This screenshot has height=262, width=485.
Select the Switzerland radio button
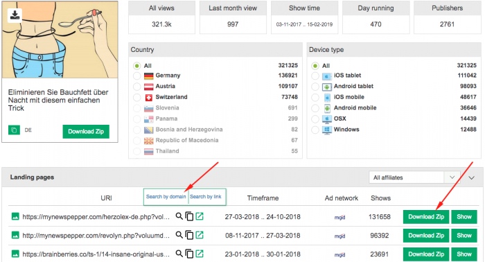click(x=136, y=98)
